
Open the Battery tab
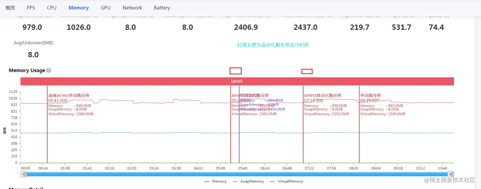pos(162,8)
